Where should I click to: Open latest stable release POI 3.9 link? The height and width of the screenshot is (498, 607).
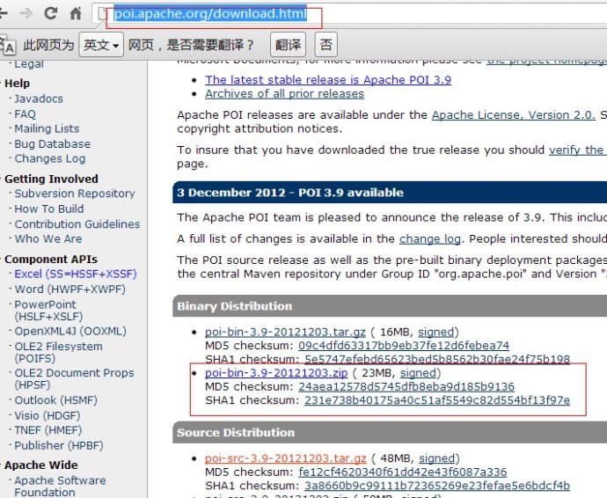coord(328,80)
